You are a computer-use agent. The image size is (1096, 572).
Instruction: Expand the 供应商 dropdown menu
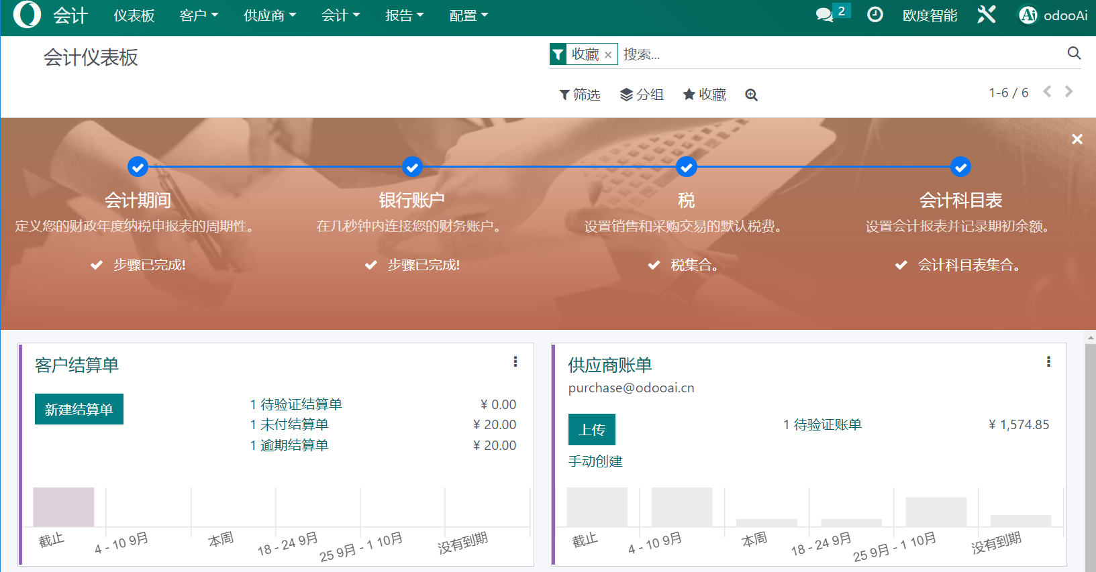269,15
